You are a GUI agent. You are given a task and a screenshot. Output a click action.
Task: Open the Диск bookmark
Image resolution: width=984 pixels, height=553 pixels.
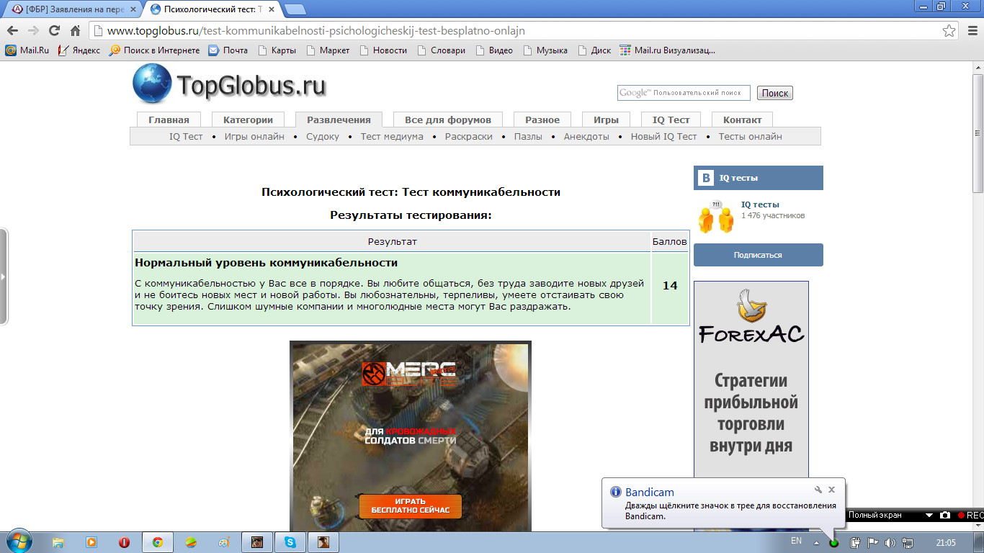pyautogui.click(x=594, y=50)
